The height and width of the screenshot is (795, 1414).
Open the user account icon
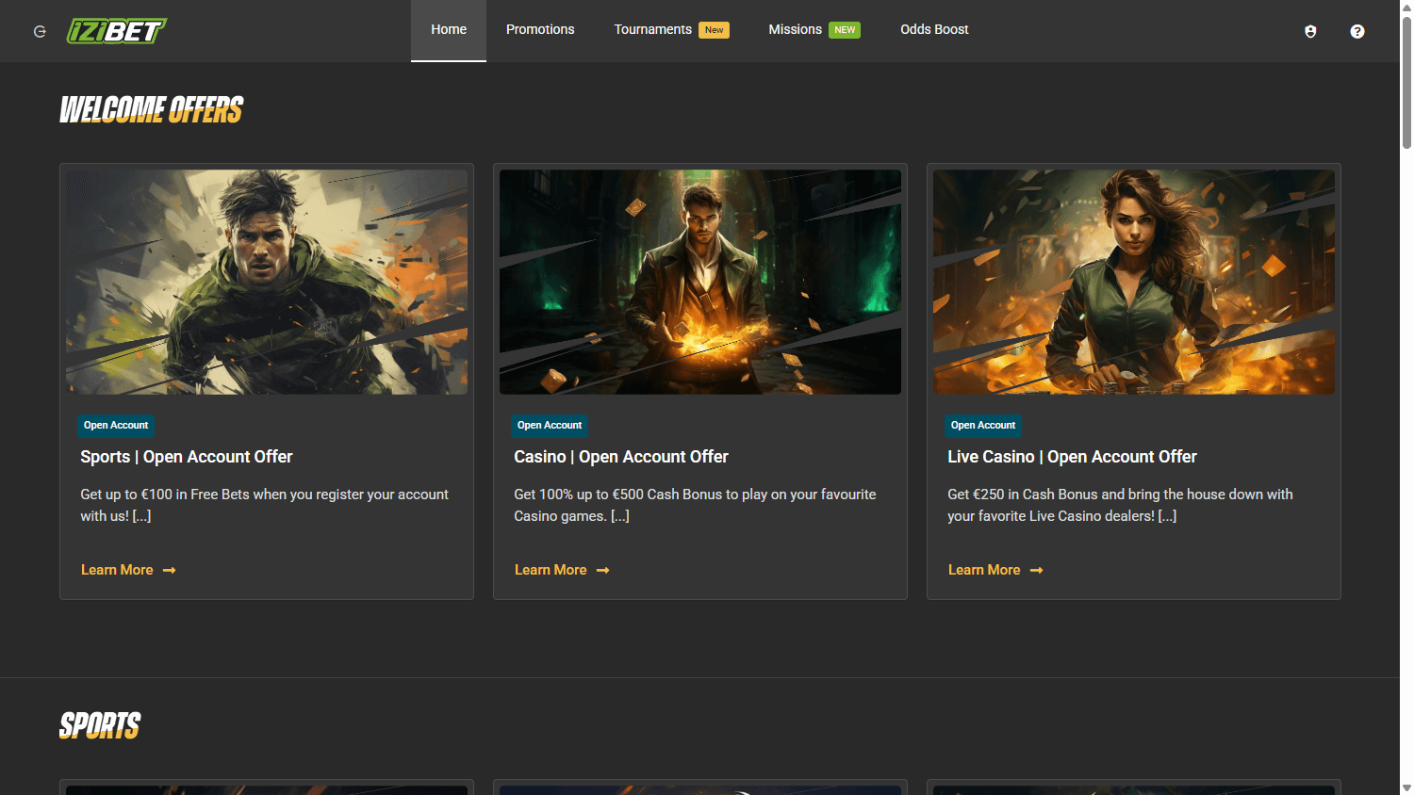(1310, 31)
